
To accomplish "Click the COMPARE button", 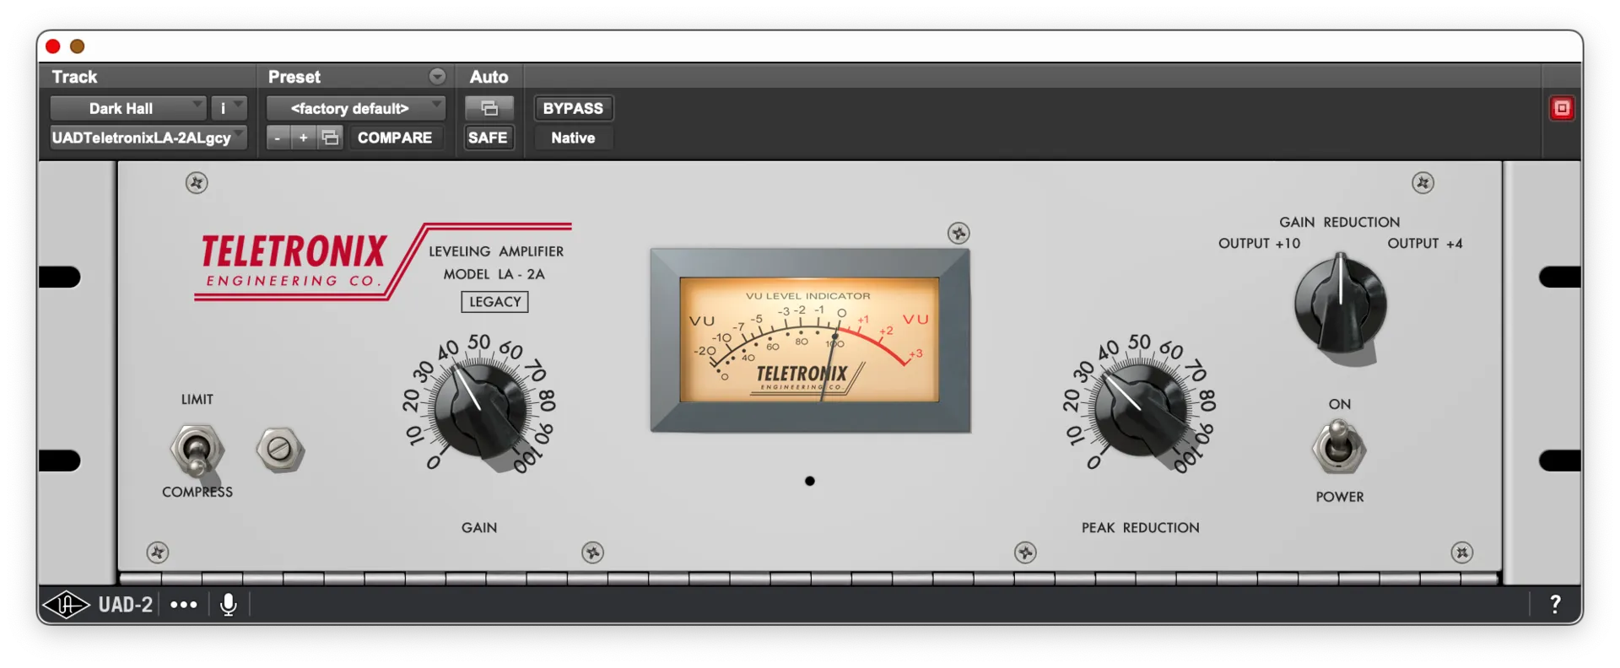I will pyautogui.click(x=394, y=137).
